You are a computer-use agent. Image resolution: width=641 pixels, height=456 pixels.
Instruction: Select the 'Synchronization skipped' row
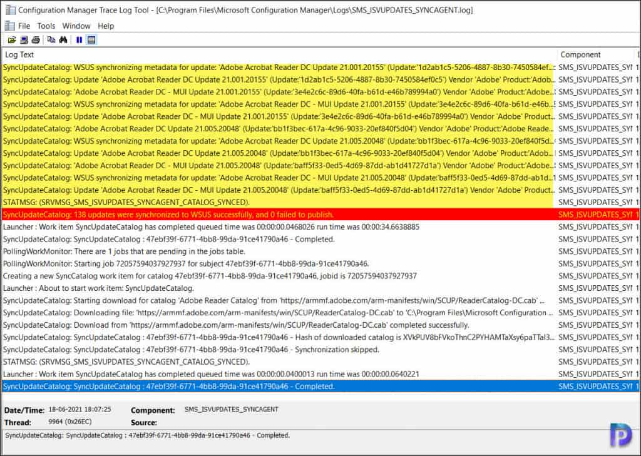click(x=320, y=350)
